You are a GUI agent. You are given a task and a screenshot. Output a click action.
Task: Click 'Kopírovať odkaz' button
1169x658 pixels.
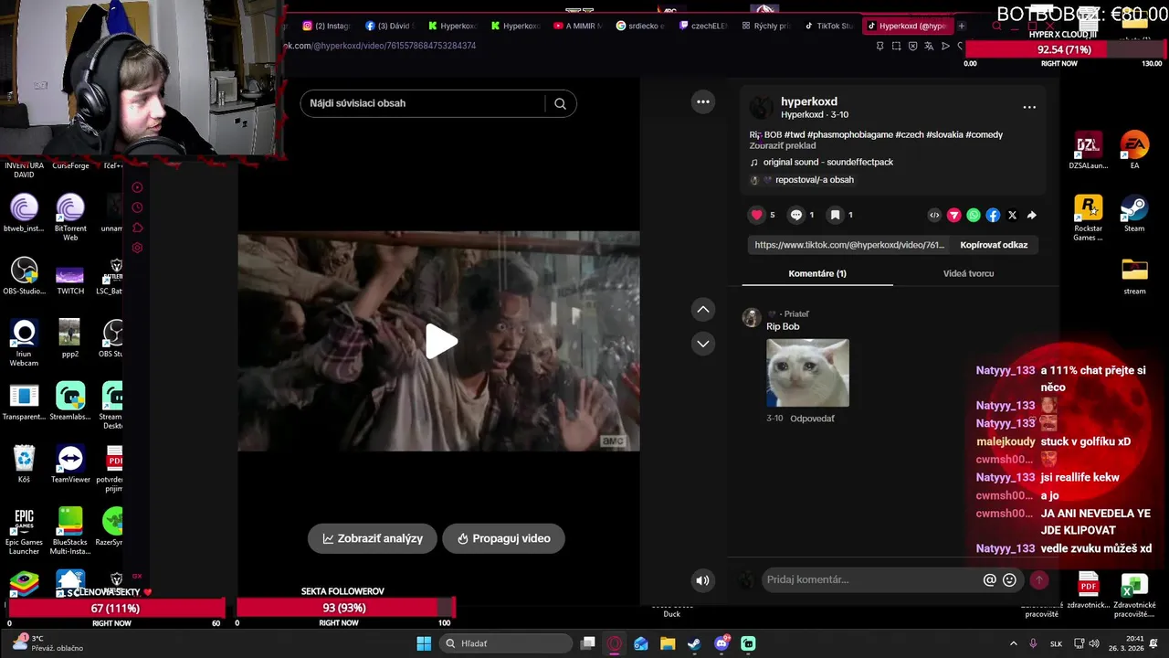tap(994, 245)
